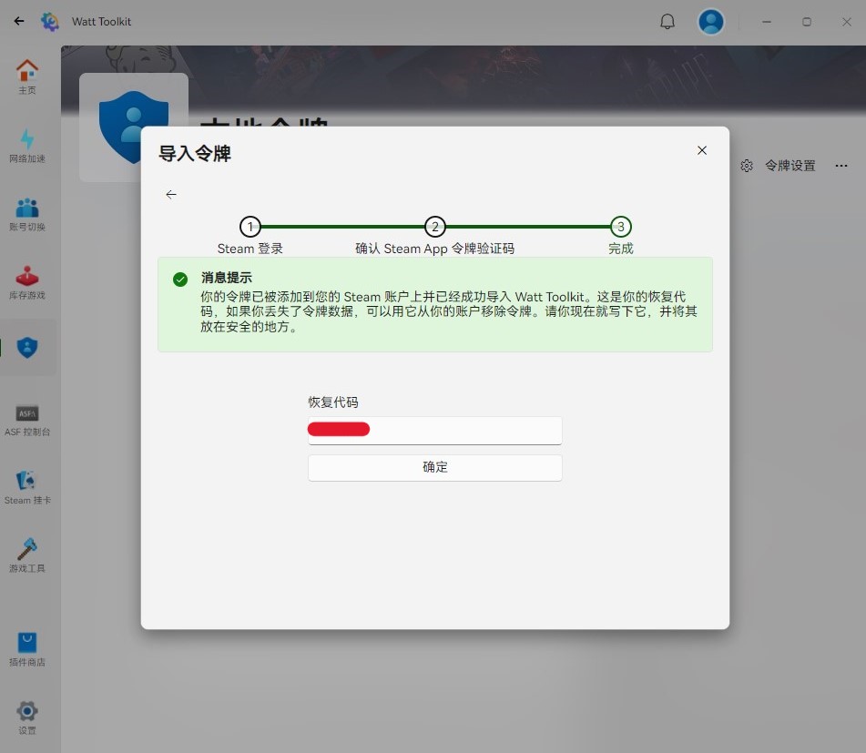Open 设置 gear icon in sidebar

tap(27, 711)
